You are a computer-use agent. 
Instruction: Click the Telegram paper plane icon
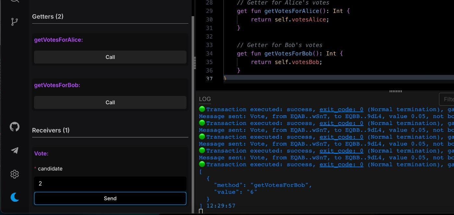(x=15, y=150)
